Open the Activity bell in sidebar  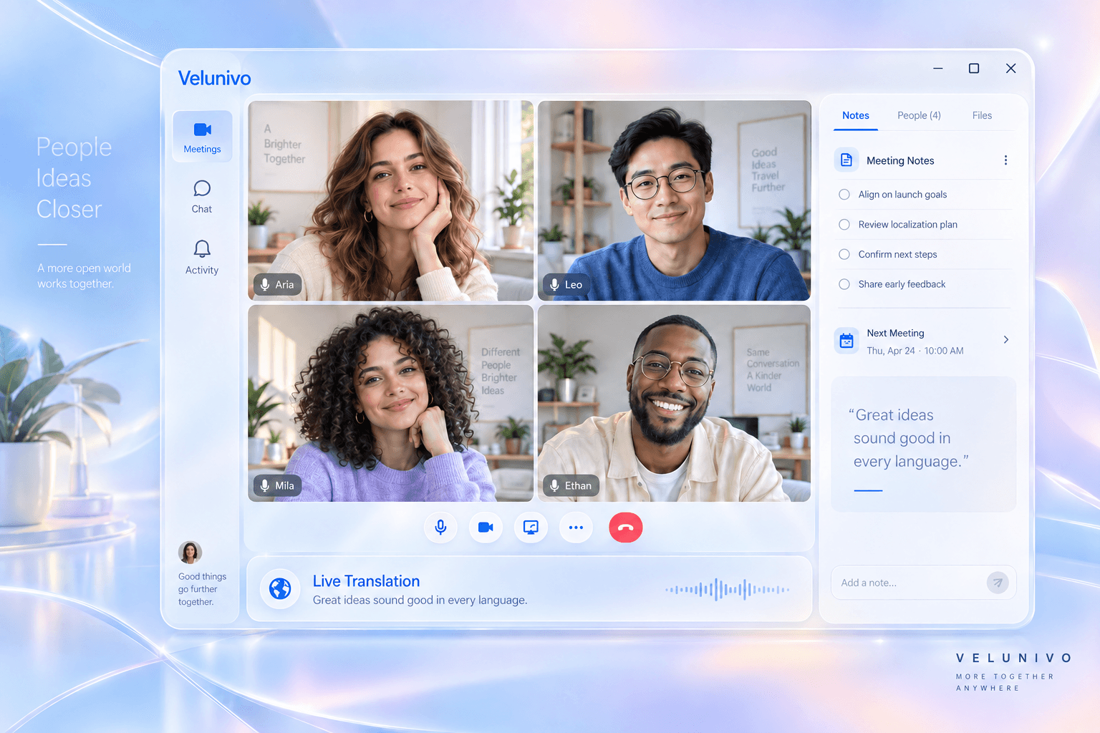coord(202,258)
